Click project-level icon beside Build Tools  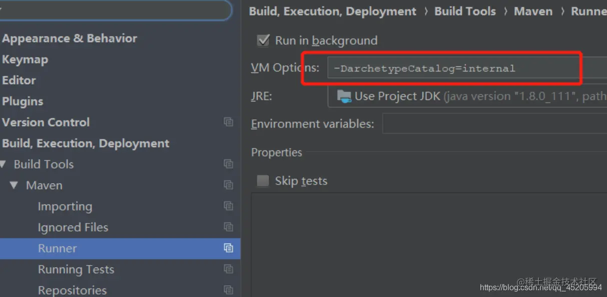click(x=229, y=164)
